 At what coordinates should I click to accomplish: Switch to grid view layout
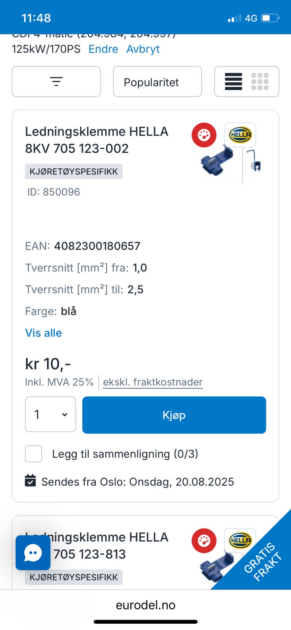click(260, 82)
